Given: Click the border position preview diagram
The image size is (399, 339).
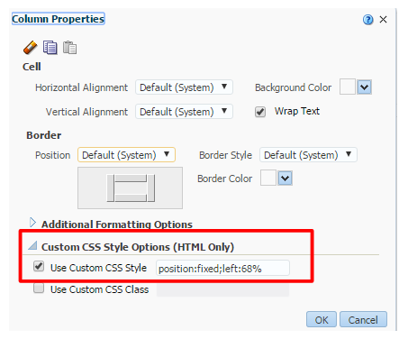Looking at the screenshot, I should (x=130, y=188).
